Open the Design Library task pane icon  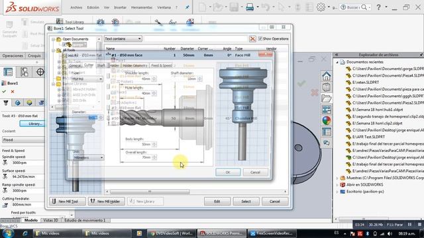[x=327, y=87]
